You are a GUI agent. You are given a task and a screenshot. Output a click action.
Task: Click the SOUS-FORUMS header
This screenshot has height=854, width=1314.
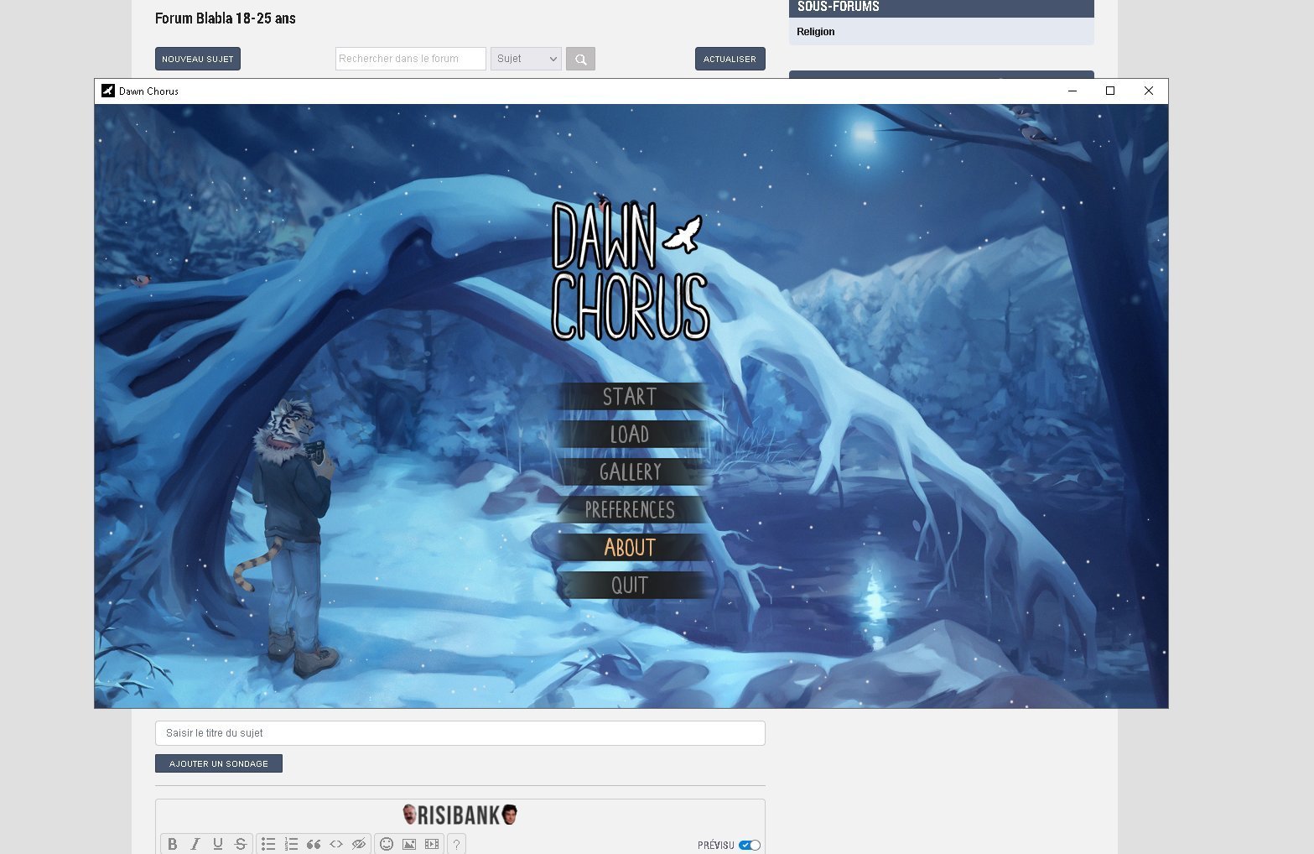pyautogui.click(x=839, y=7)
